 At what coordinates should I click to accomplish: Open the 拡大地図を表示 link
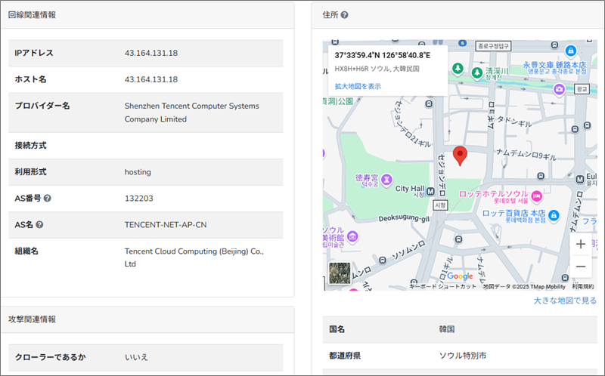358,86
